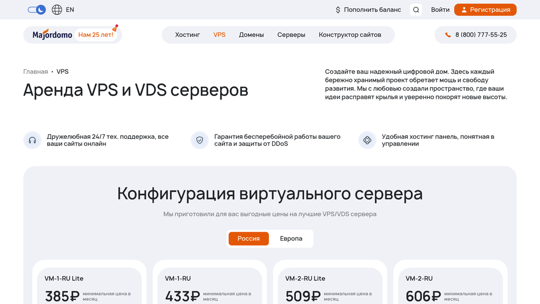Screen dimensions: 540x304
Task: Open the EN language selector
Action: tap(69, 9)
